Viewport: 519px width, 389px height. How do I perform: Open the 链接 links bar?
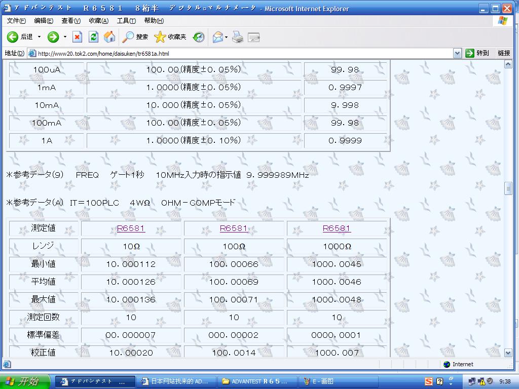(x=504, y=53)
